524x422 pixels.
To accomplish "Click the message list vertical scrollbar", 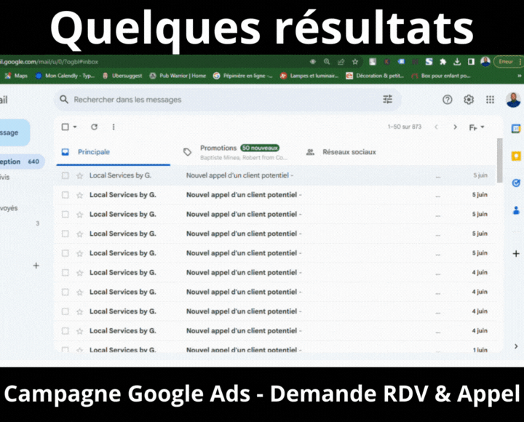I will tap(500, 160).
